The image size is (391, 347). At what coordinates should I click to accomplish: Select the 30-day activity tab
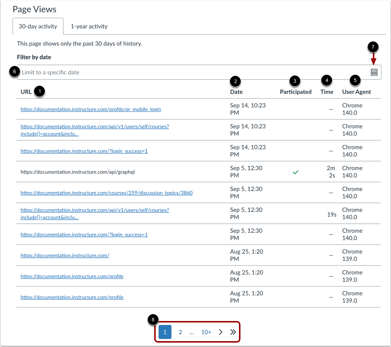point(38,26)
